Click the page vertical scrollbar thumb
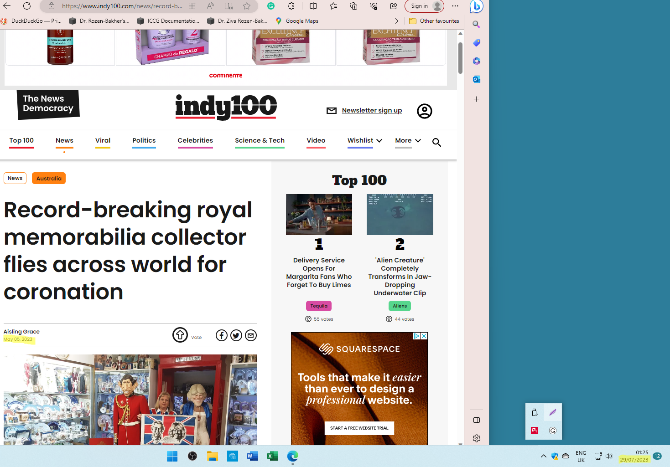The width and height of the screenshot is (670, 467). coord(460,58)
